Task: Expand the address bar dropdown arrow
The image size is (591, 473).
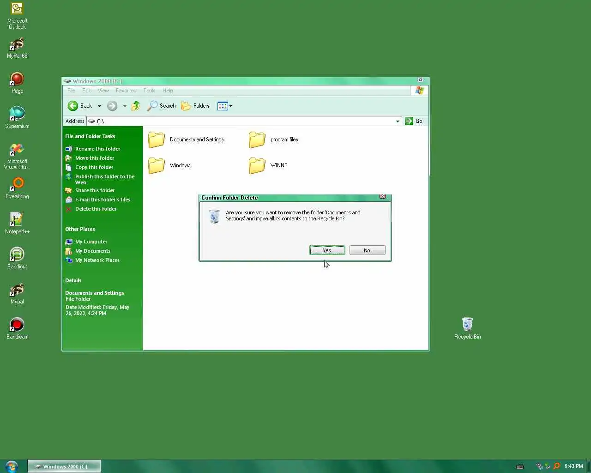Action: pyautogui.click(x=398, y=121)
